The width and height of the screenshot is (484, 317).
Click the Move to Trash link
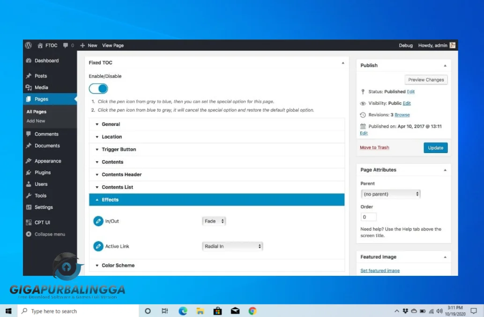[x=374, y=147]
